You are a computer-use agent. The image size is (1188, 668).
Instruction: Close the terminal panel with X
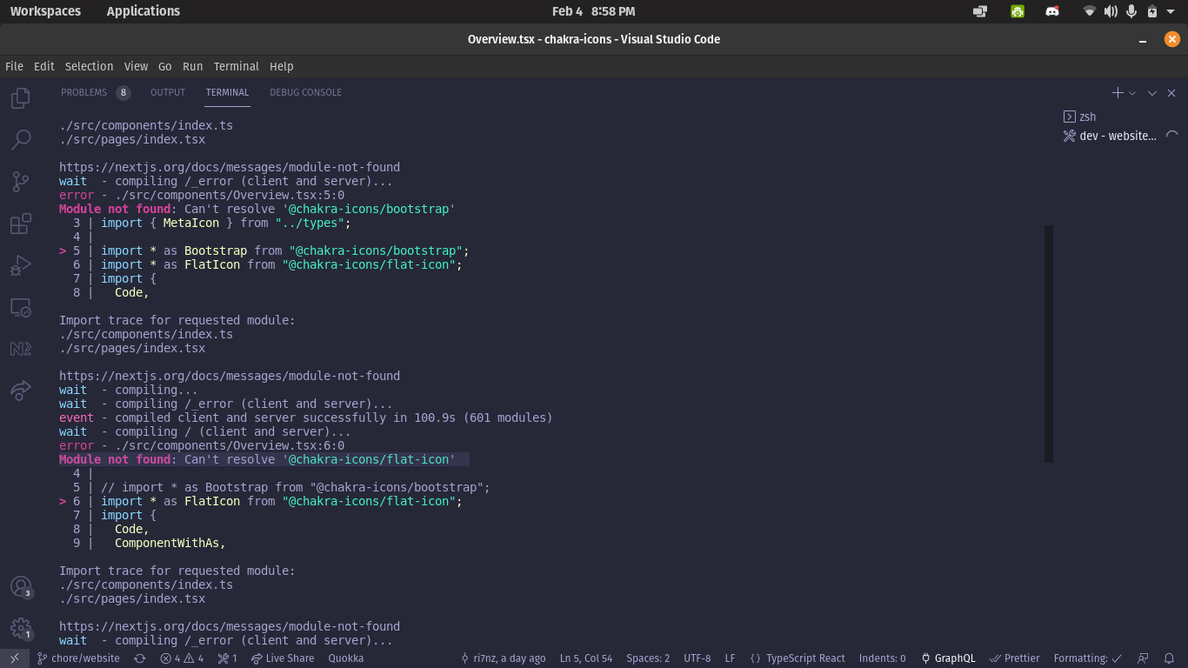tap(1171, 93)
